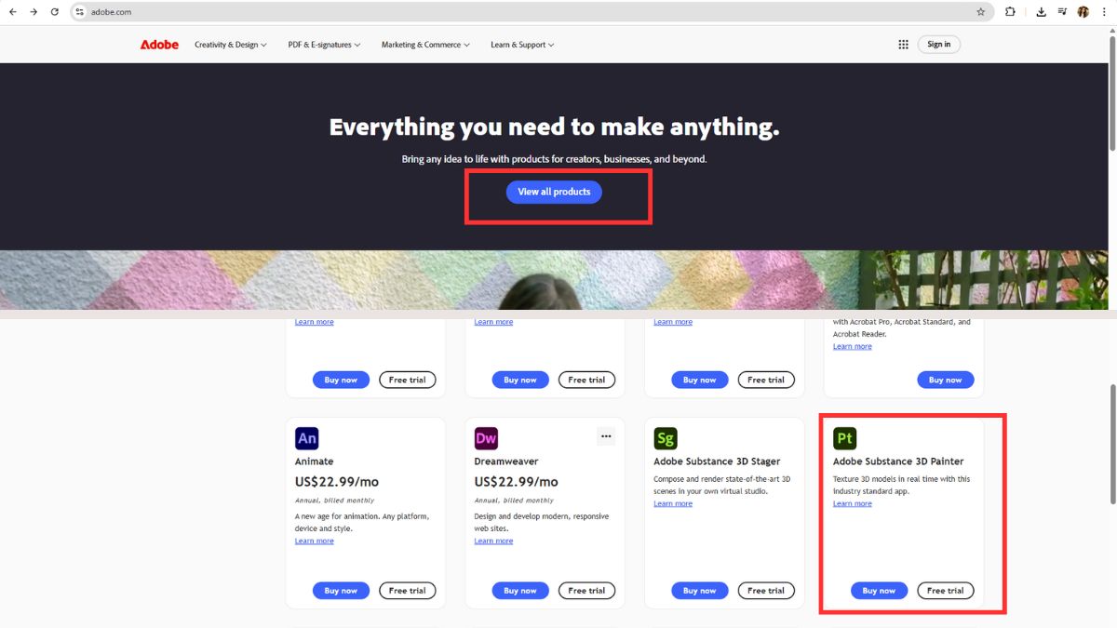Open Learn more for Substance 3D Painter

pos(852,503)
